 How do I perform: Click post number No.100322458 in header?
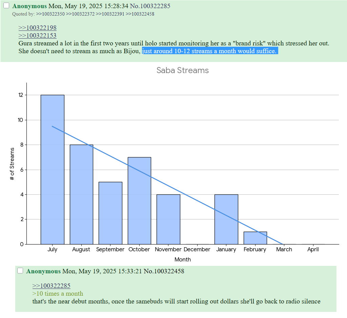164,271
